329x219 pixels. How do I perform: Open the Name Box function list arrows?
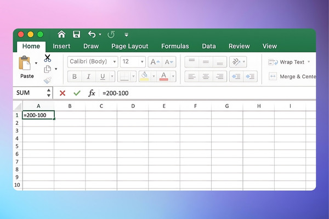pyautogui.click(x=49, y=93)
